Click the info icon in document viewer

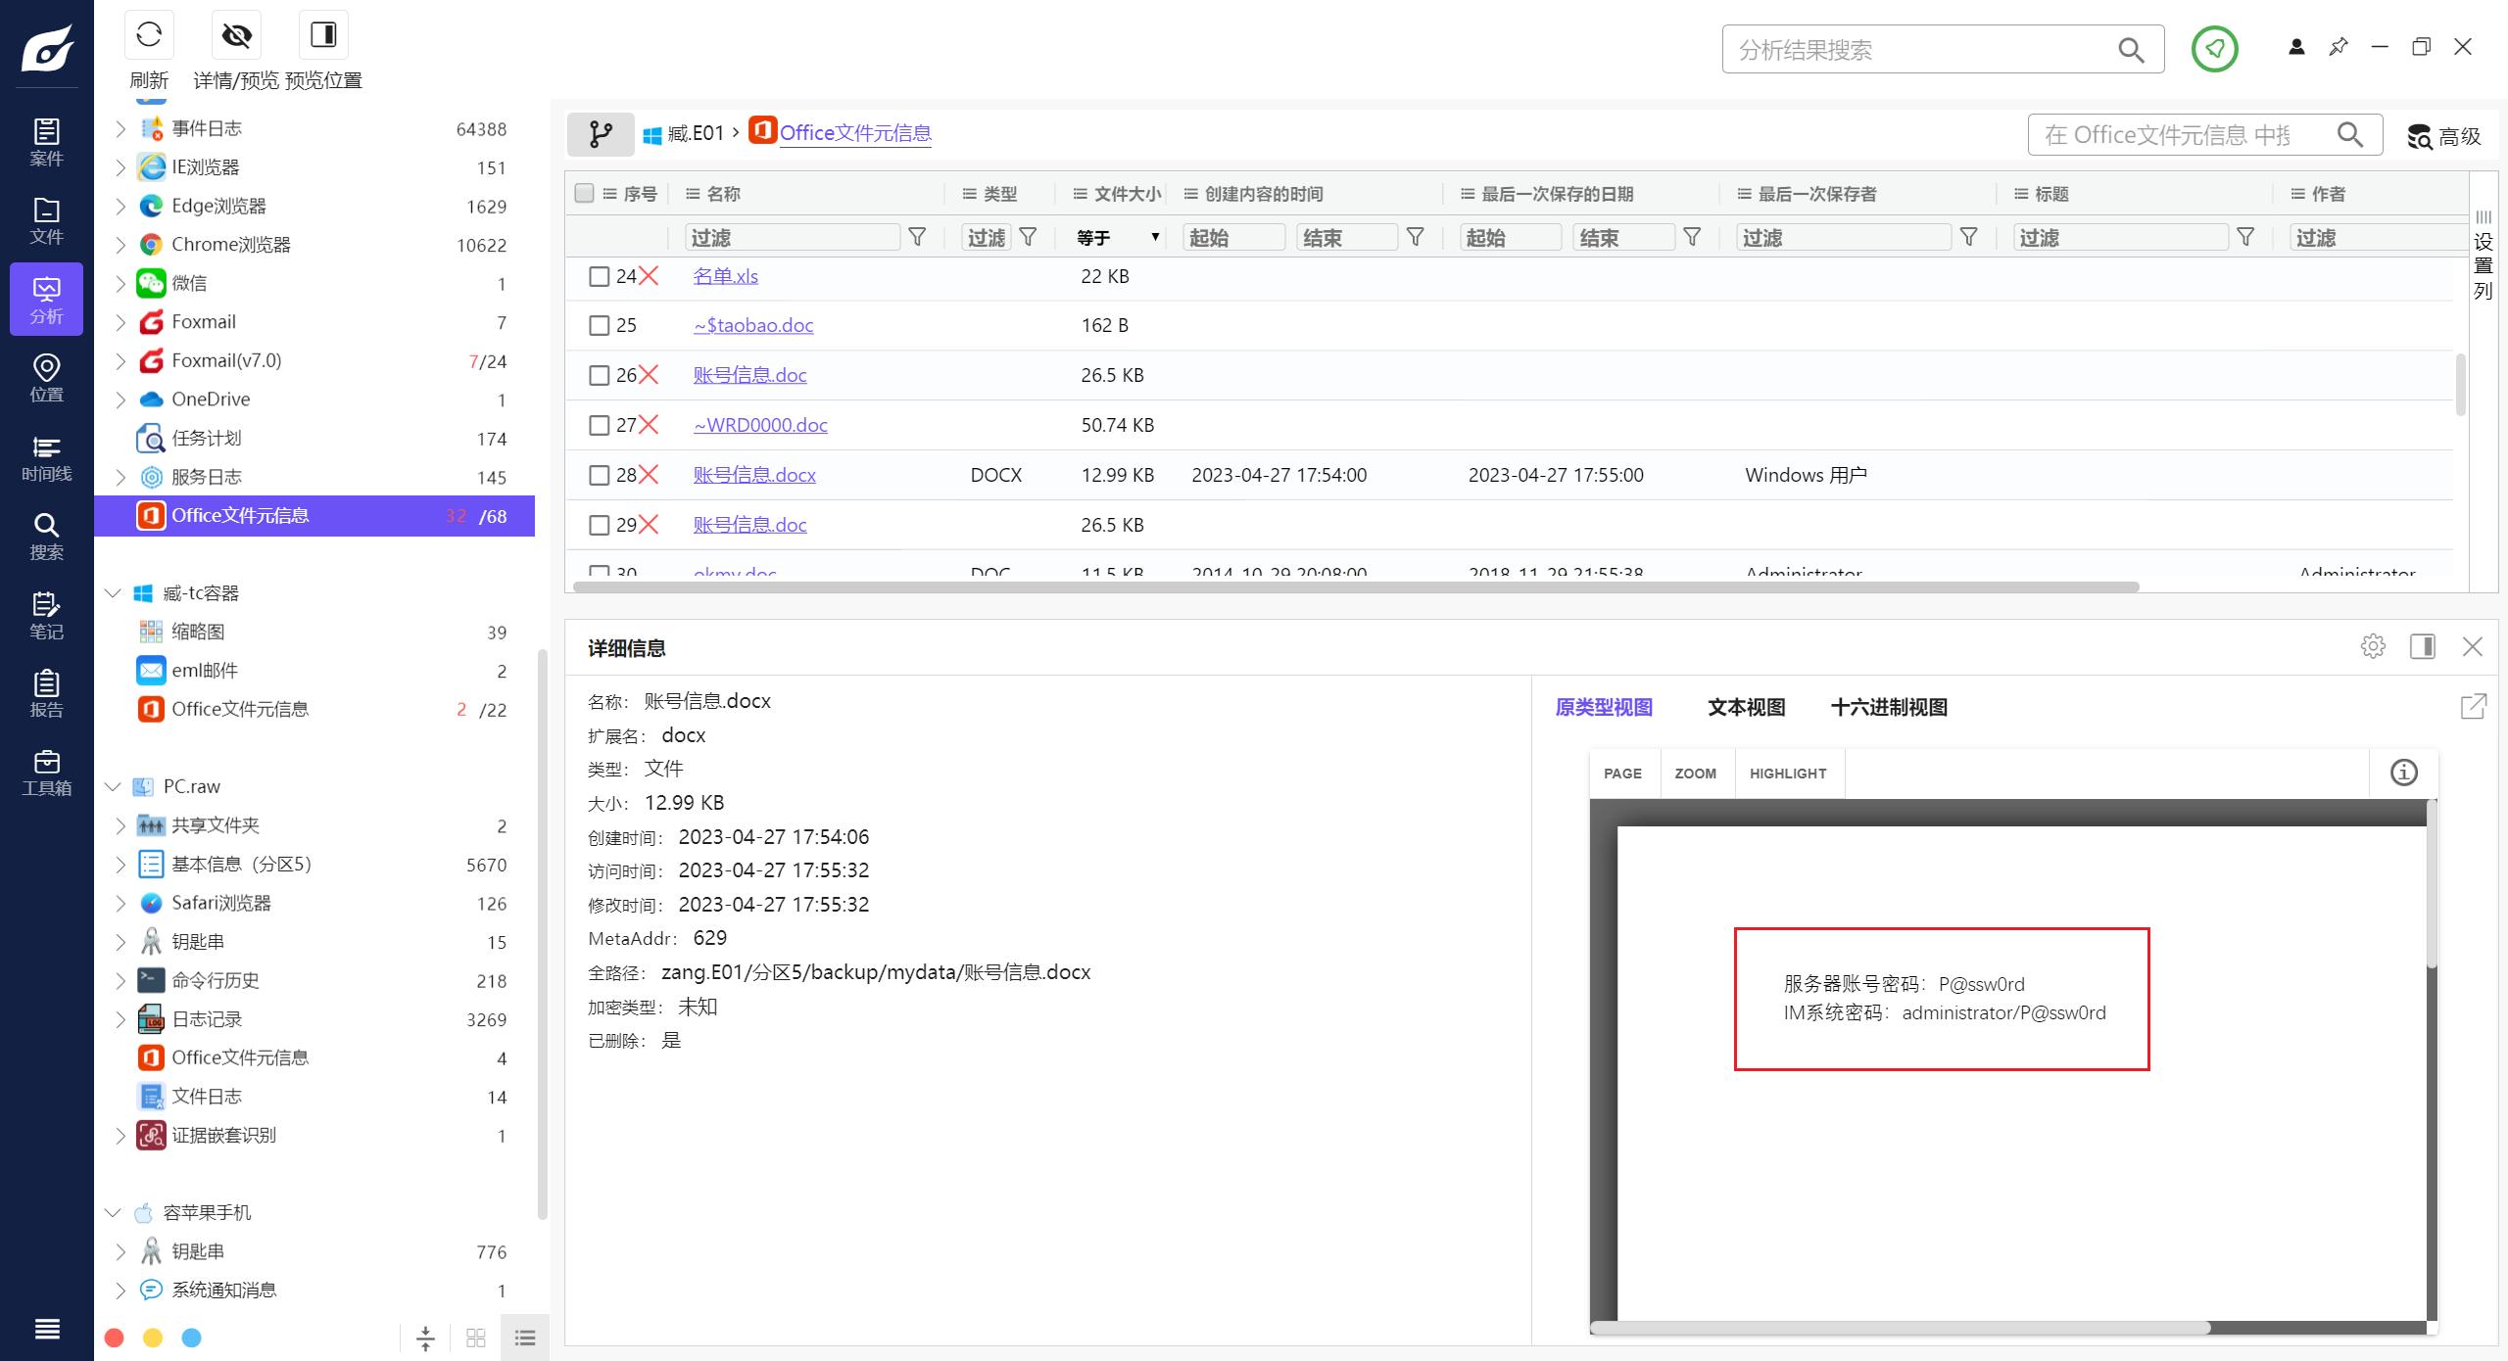[x=2404, y=773]
